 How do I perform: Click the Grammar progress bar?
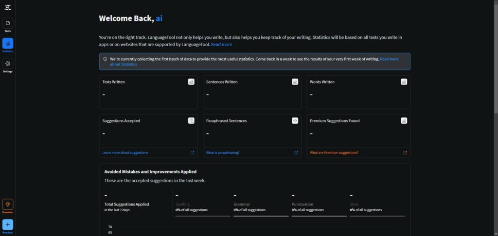261,216
